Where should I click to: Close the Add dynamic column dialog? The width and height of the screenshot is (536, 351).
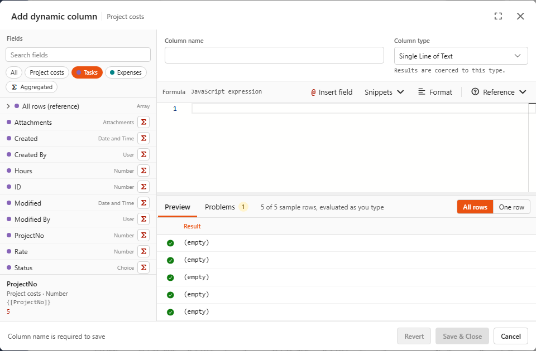(x=520, y=16)
